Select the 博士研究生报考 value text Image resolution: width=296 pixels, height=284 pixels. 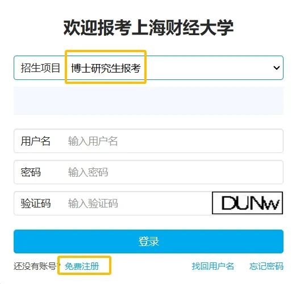pyautogui.click(x=106, y=68)
